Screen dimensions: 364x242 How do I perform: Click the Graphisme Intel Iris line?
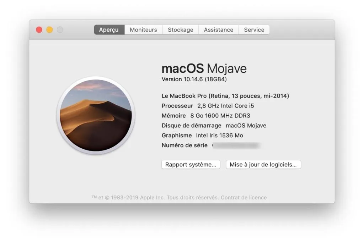pyautogui.click(x=203, y=135)
